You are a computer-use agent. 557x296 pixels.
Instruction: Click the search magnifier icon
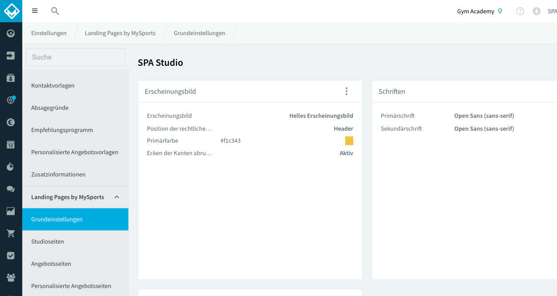(55, 11)
